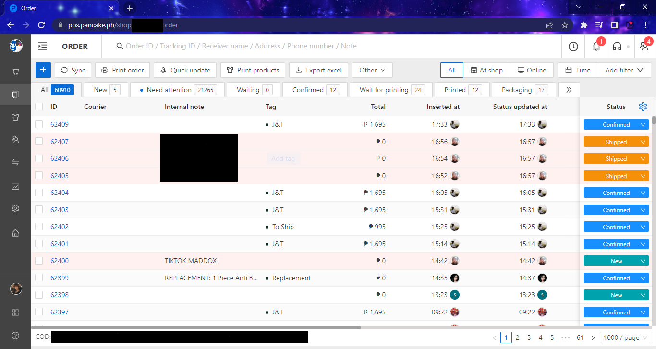
Task: Open status dropdown for order 62401
Action: pos(616,244)
